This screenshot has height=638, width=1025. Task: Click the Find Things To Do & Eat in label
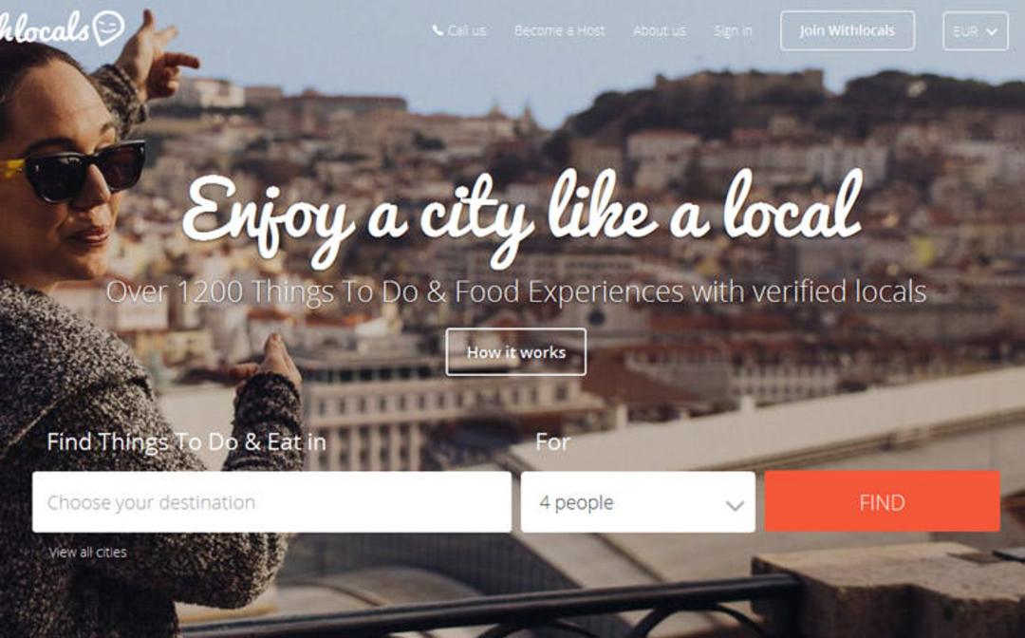tap(186, 441)
